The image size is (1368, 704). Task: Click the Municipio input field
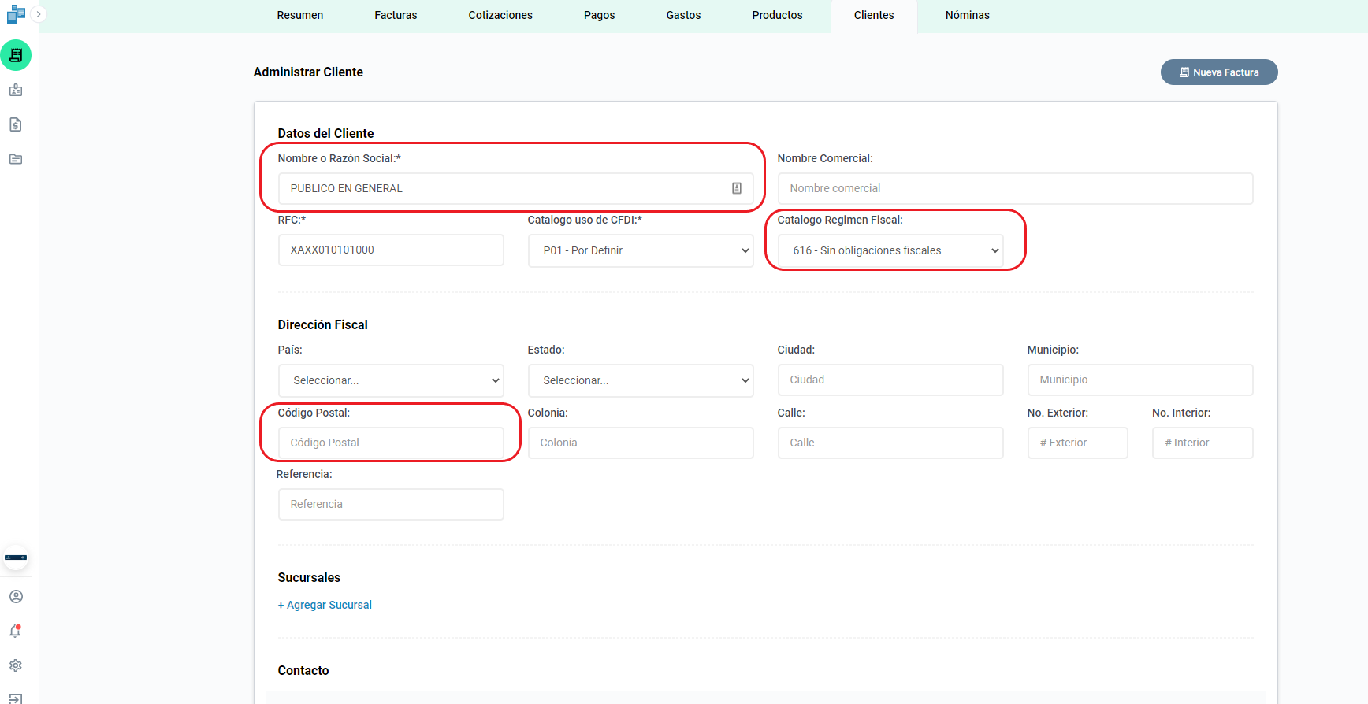[1140, 380]
